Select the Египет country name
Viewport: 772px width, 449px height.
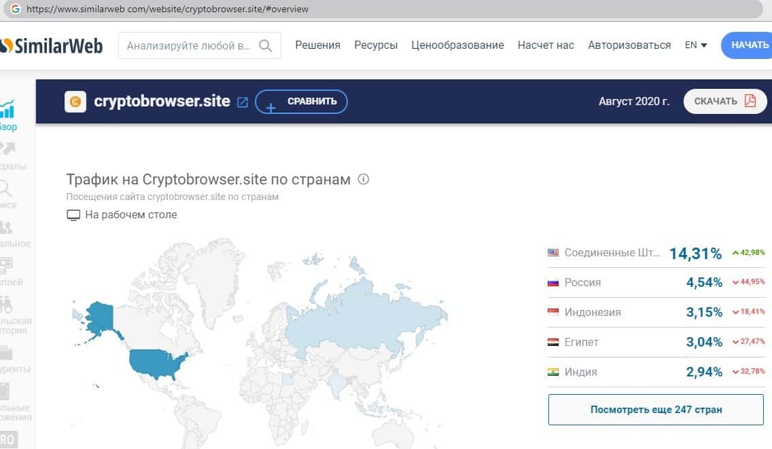(582, 343)
